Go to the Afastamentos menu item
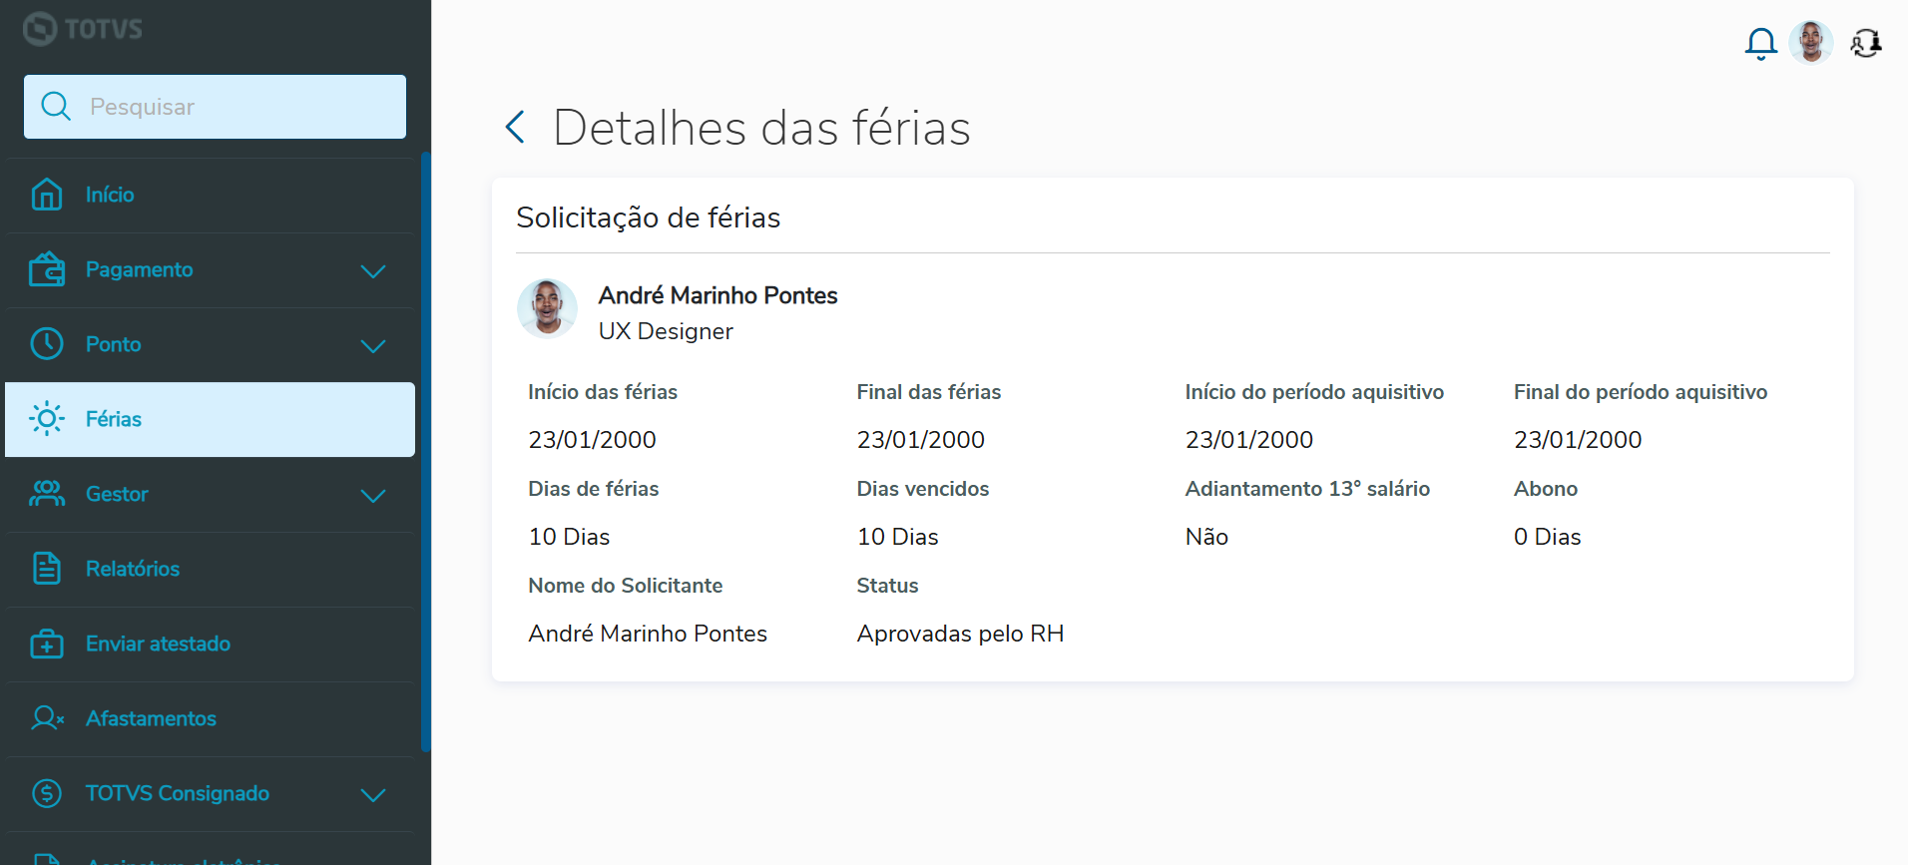1908x865 pixels. pos(151,718)
